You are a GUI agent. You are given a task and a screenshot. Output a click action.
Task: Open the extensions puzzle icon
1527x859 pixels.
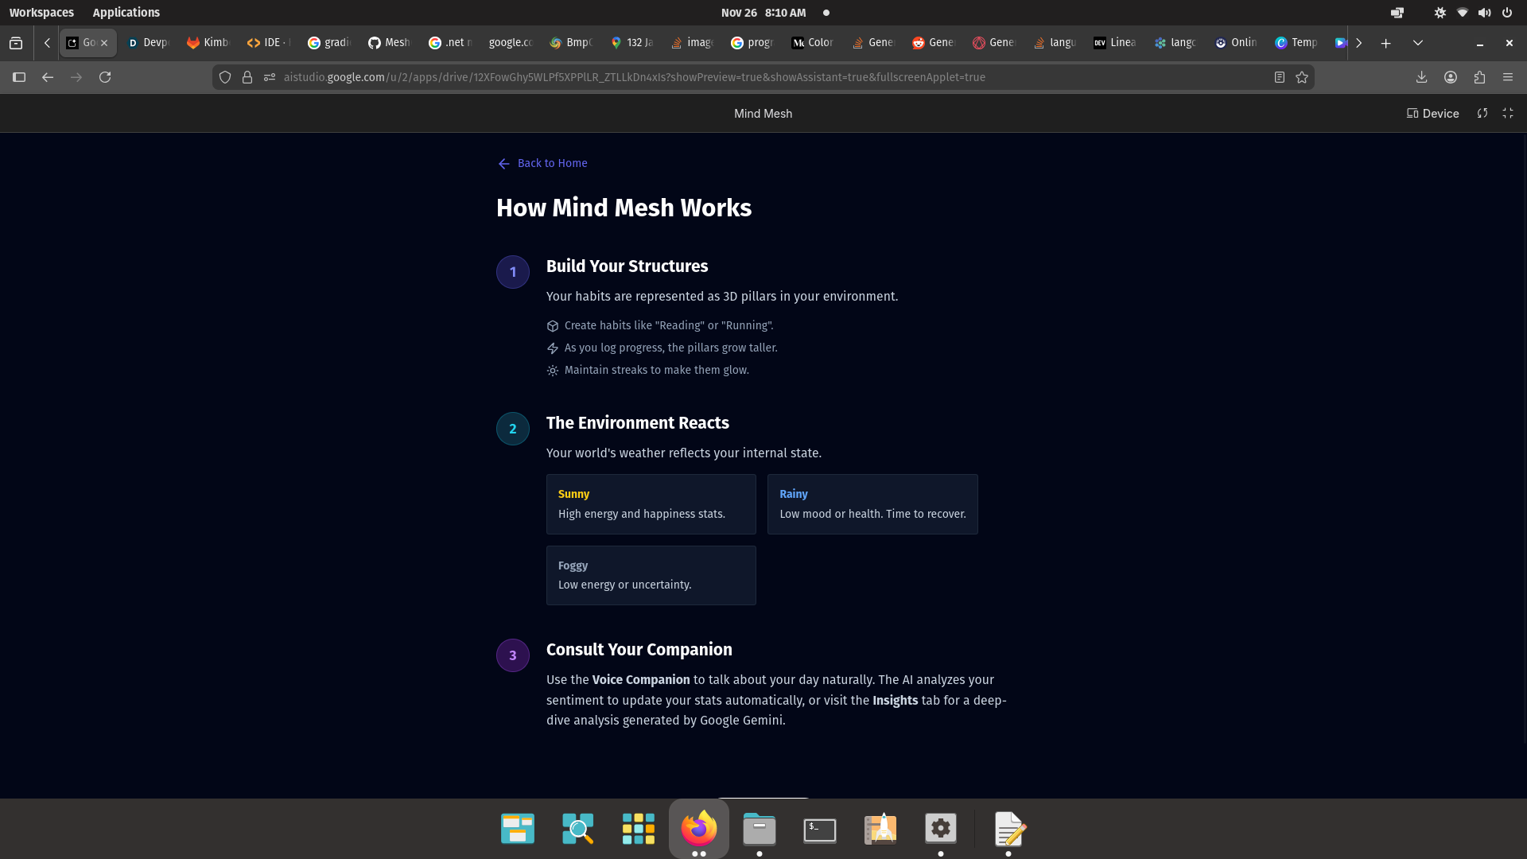[1479, 77]
